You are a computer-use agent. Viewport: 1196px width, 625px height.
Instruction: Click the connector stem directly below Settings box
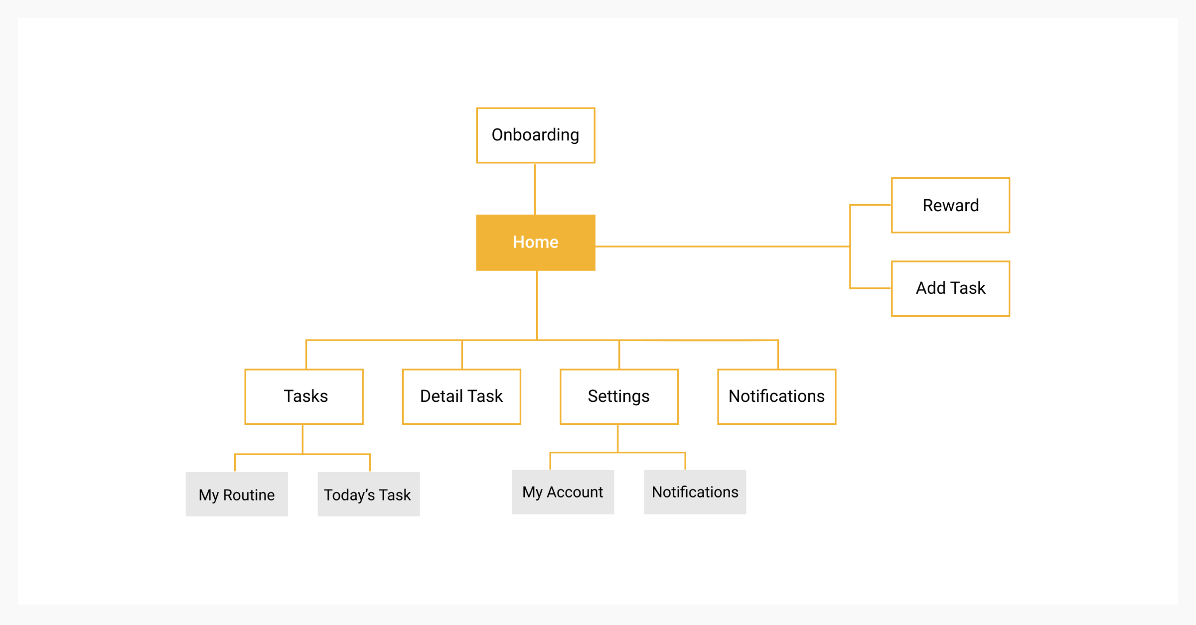[x=618, y=438]
